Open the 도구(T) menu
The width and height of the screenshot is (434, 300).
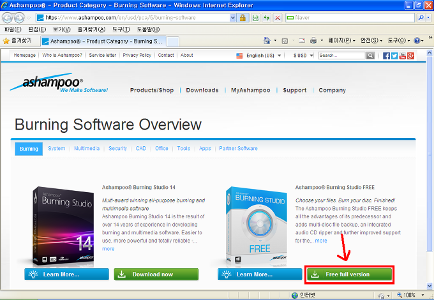pos(121,29)
